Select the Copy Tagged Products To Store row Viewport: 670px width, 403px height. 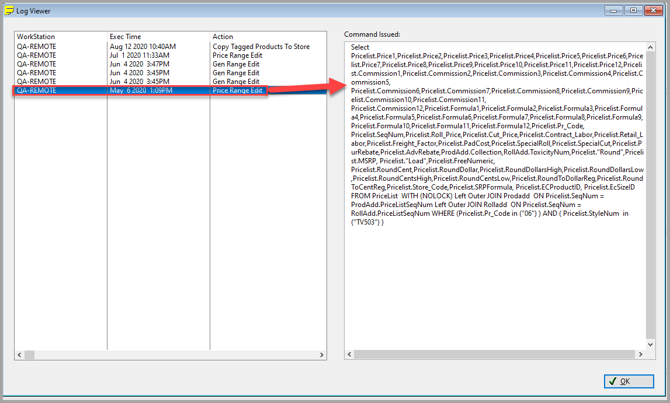tap(171, 47)
